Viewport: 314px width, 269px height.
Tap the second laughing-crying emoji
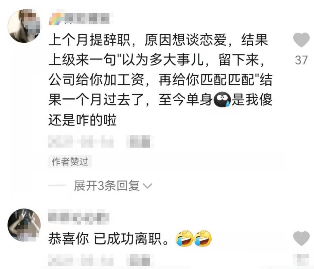coord(203,238)
